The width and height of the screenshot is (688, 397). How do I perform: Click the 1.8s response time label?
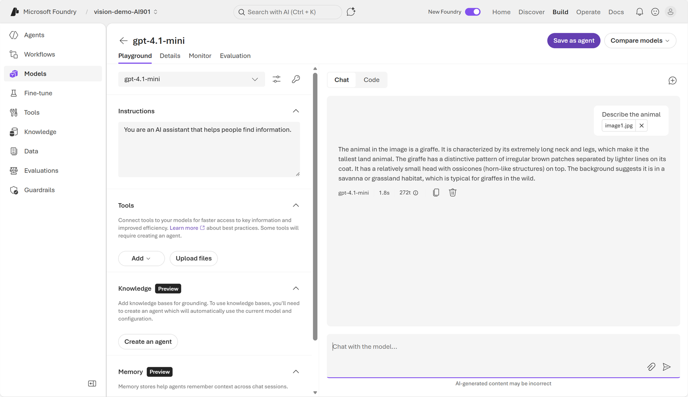pyautogui.click(x=384, y=193)
